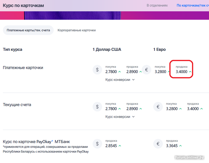Click green up arrow next to 3.3645
The width and height of the screenshot is (209, 163).
181,146
